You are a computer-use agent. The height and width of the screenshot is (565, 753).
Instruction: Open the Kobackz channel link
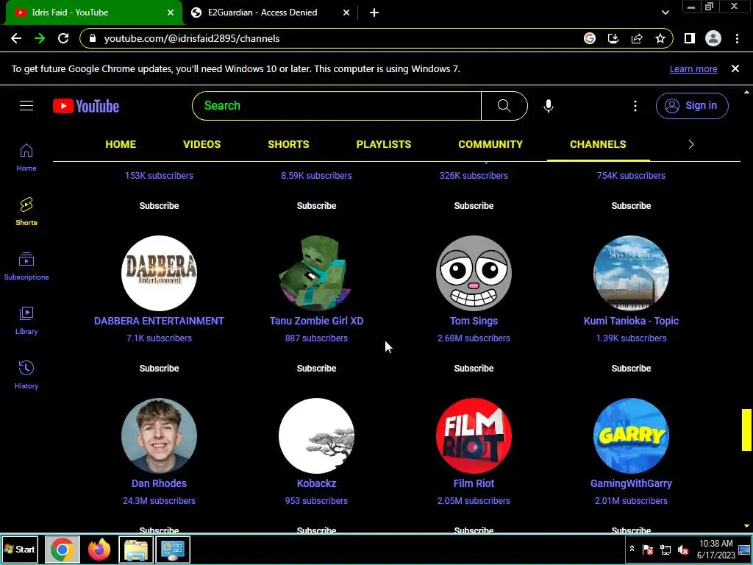[x=316, y=483]
